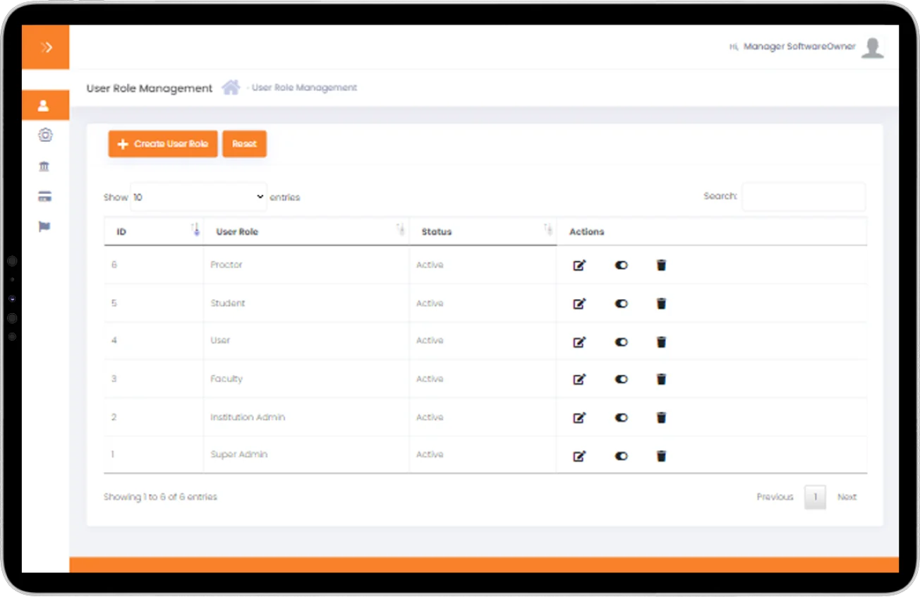Open the card icon in sidebar
The width and height of the screenshot is (920, 597).
(44, 197)
